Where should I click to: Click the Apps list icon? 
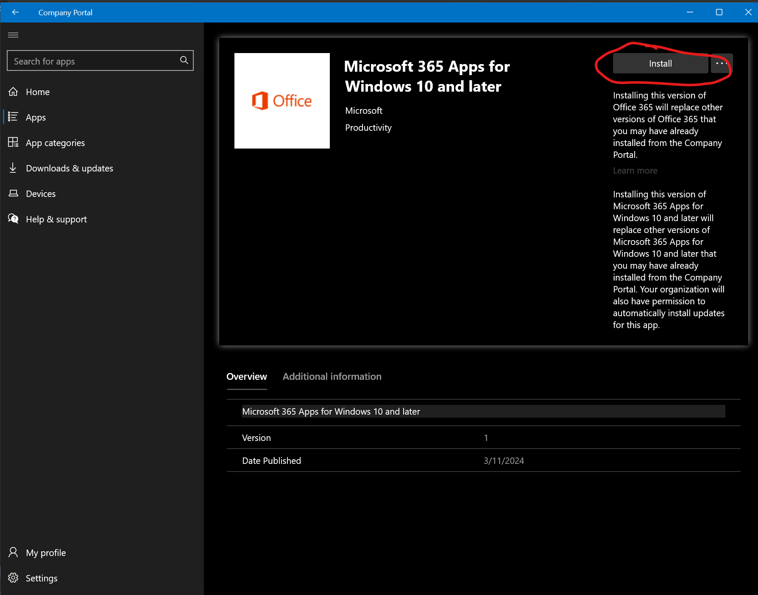click(x=13, y=117)
